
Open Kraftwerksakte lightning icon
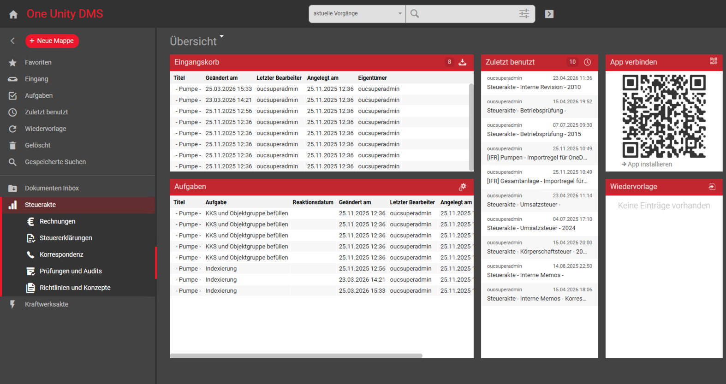pos(12,305)
